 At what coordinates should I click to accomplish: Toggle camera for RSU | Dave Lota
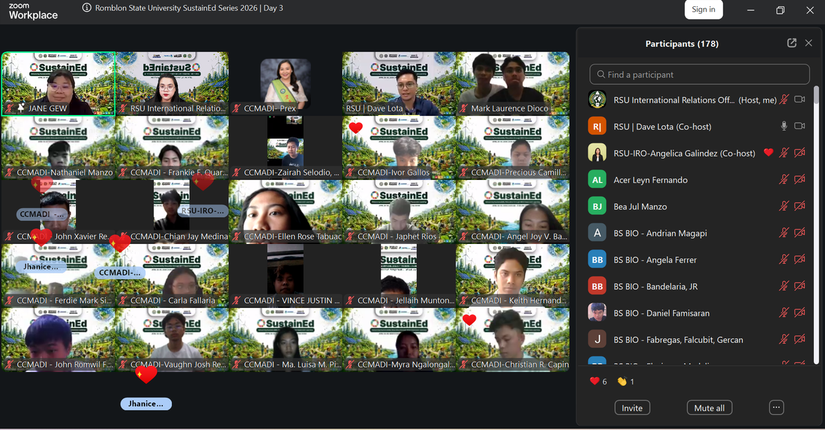click(x=799, y=126)
